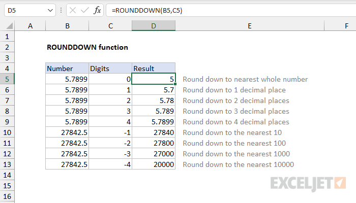Select result cell showing 5.78
Screen dimensions: 356x203
coord(154,100)
